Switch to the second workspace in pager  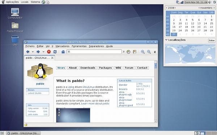coord(203,133)
